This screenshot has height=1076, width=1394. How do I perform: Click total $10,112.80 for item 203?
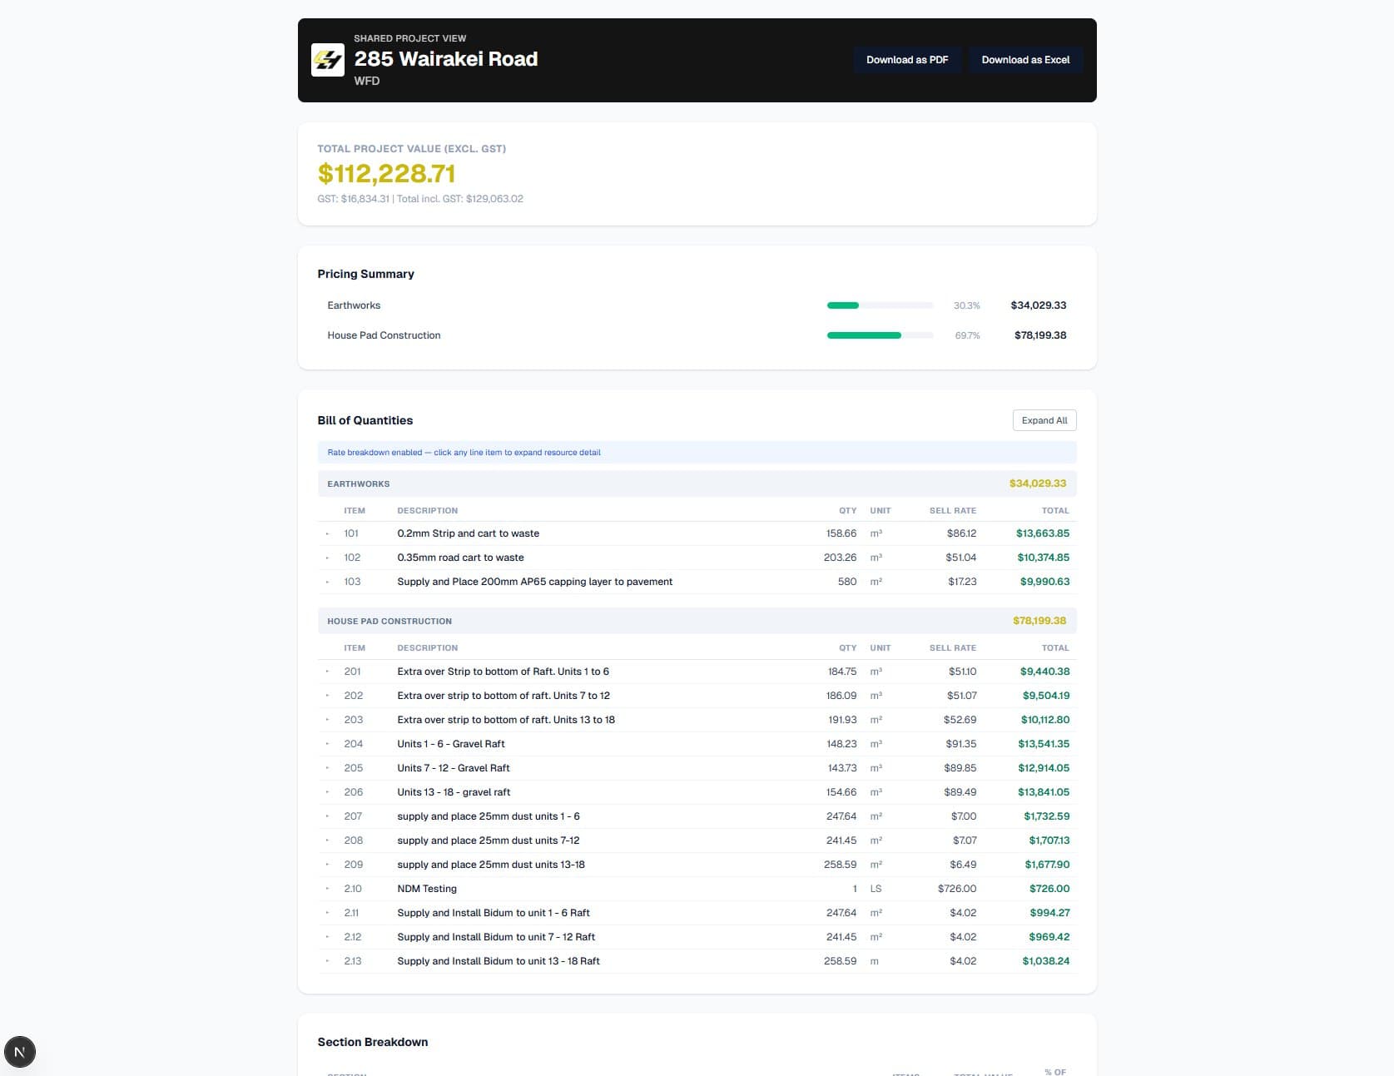click(1045, 720)
